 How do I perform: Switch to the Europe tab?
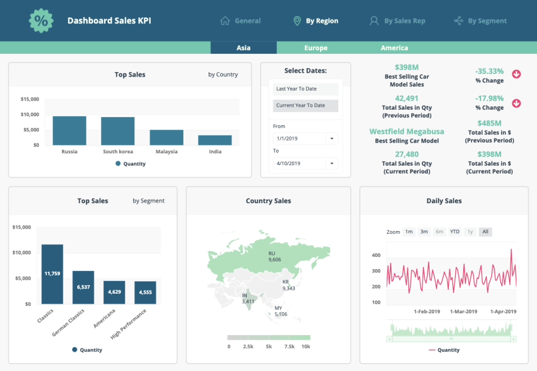[315, 48]
